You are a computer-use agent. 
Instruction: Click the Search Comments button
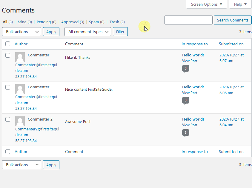click(233, 20)
